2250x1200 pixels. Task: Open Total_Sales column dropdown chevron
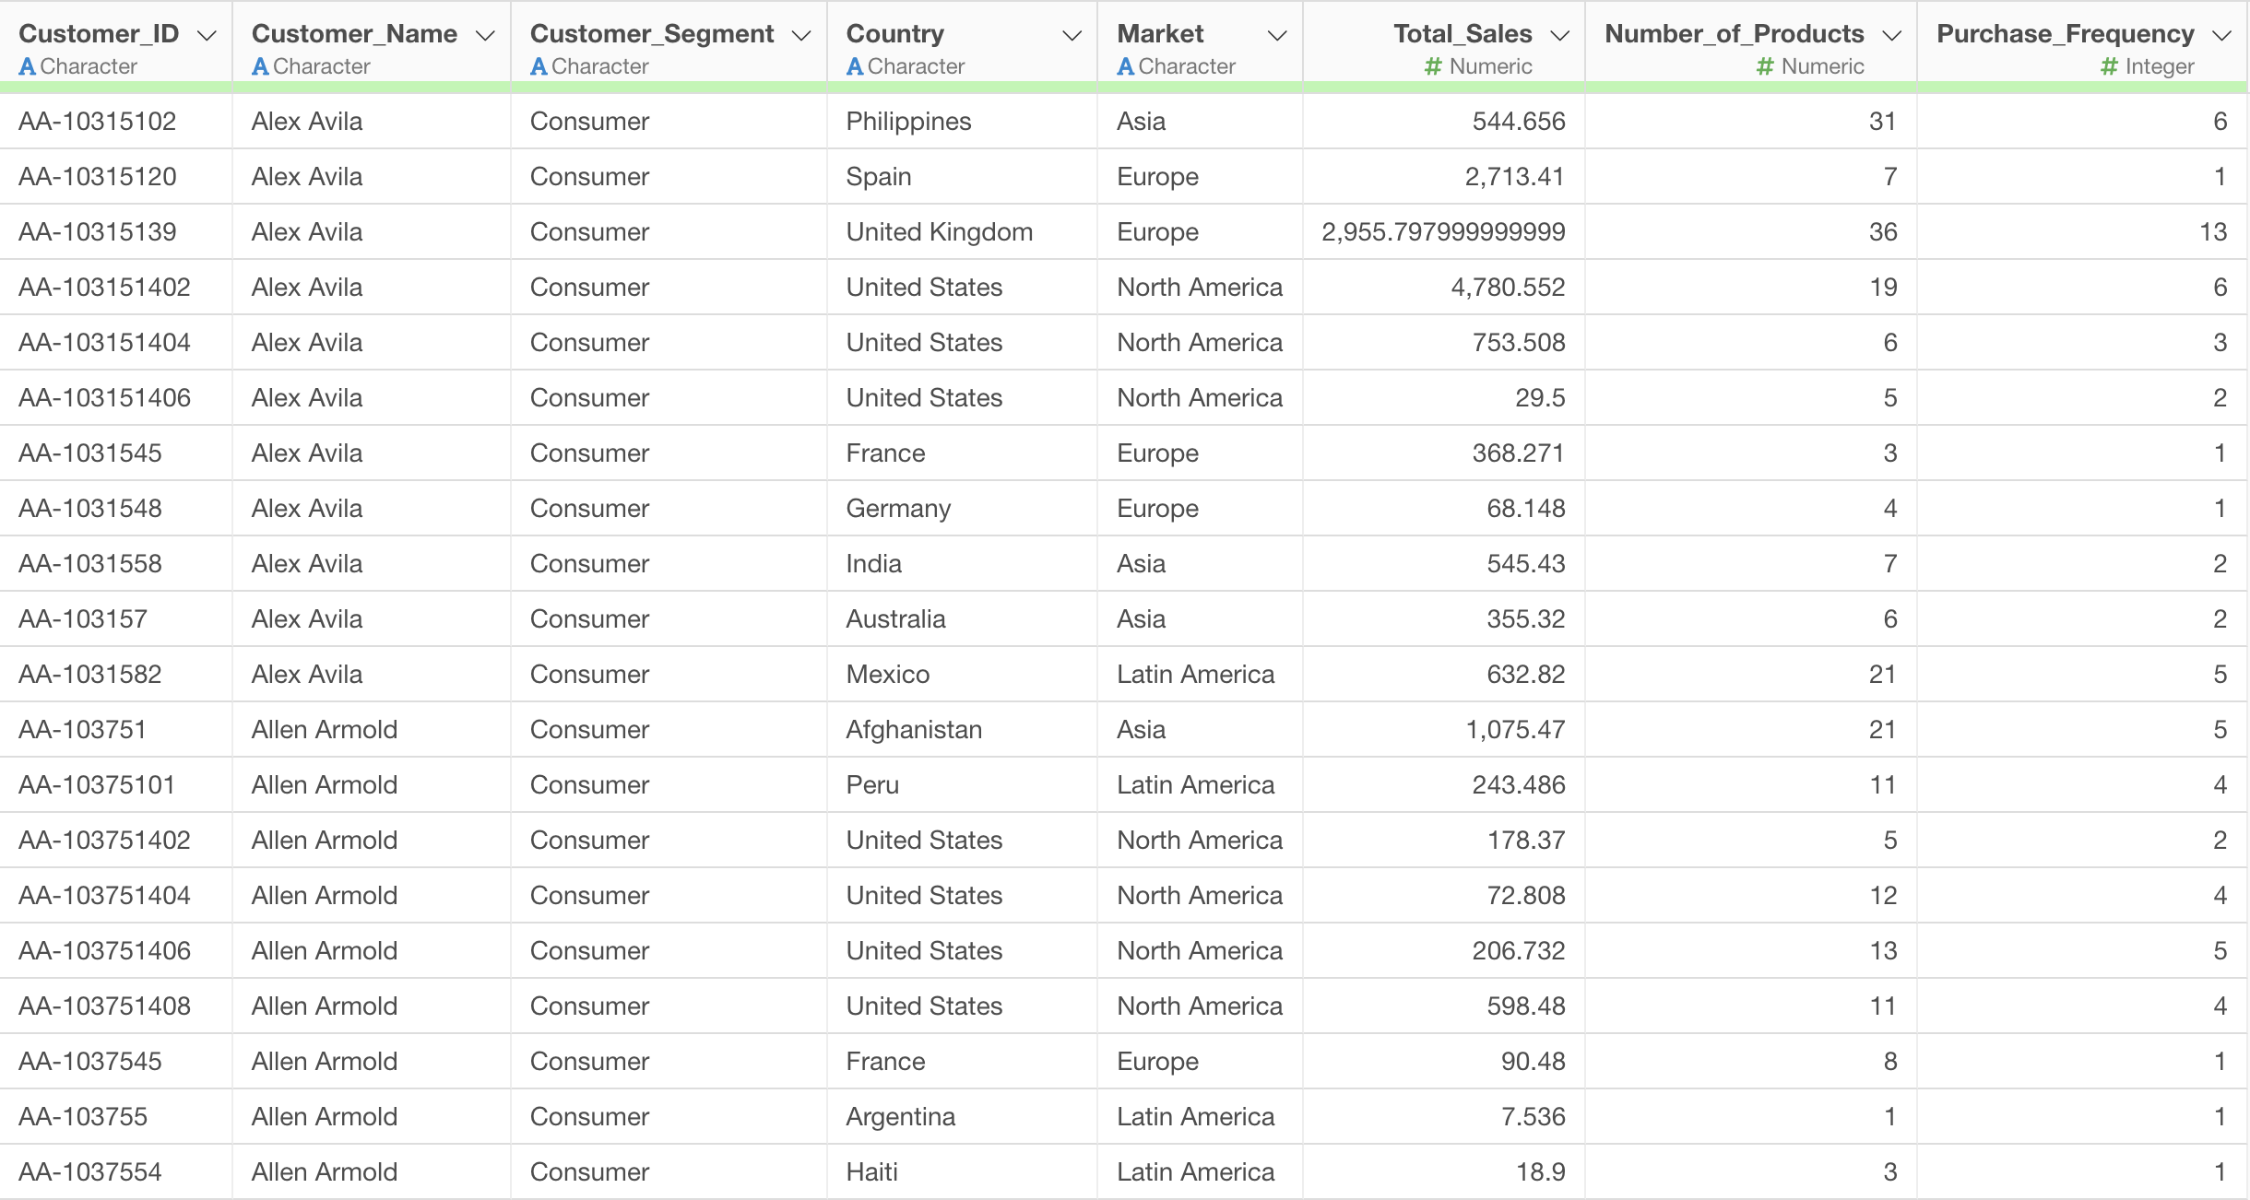(x=1560, y=36)
